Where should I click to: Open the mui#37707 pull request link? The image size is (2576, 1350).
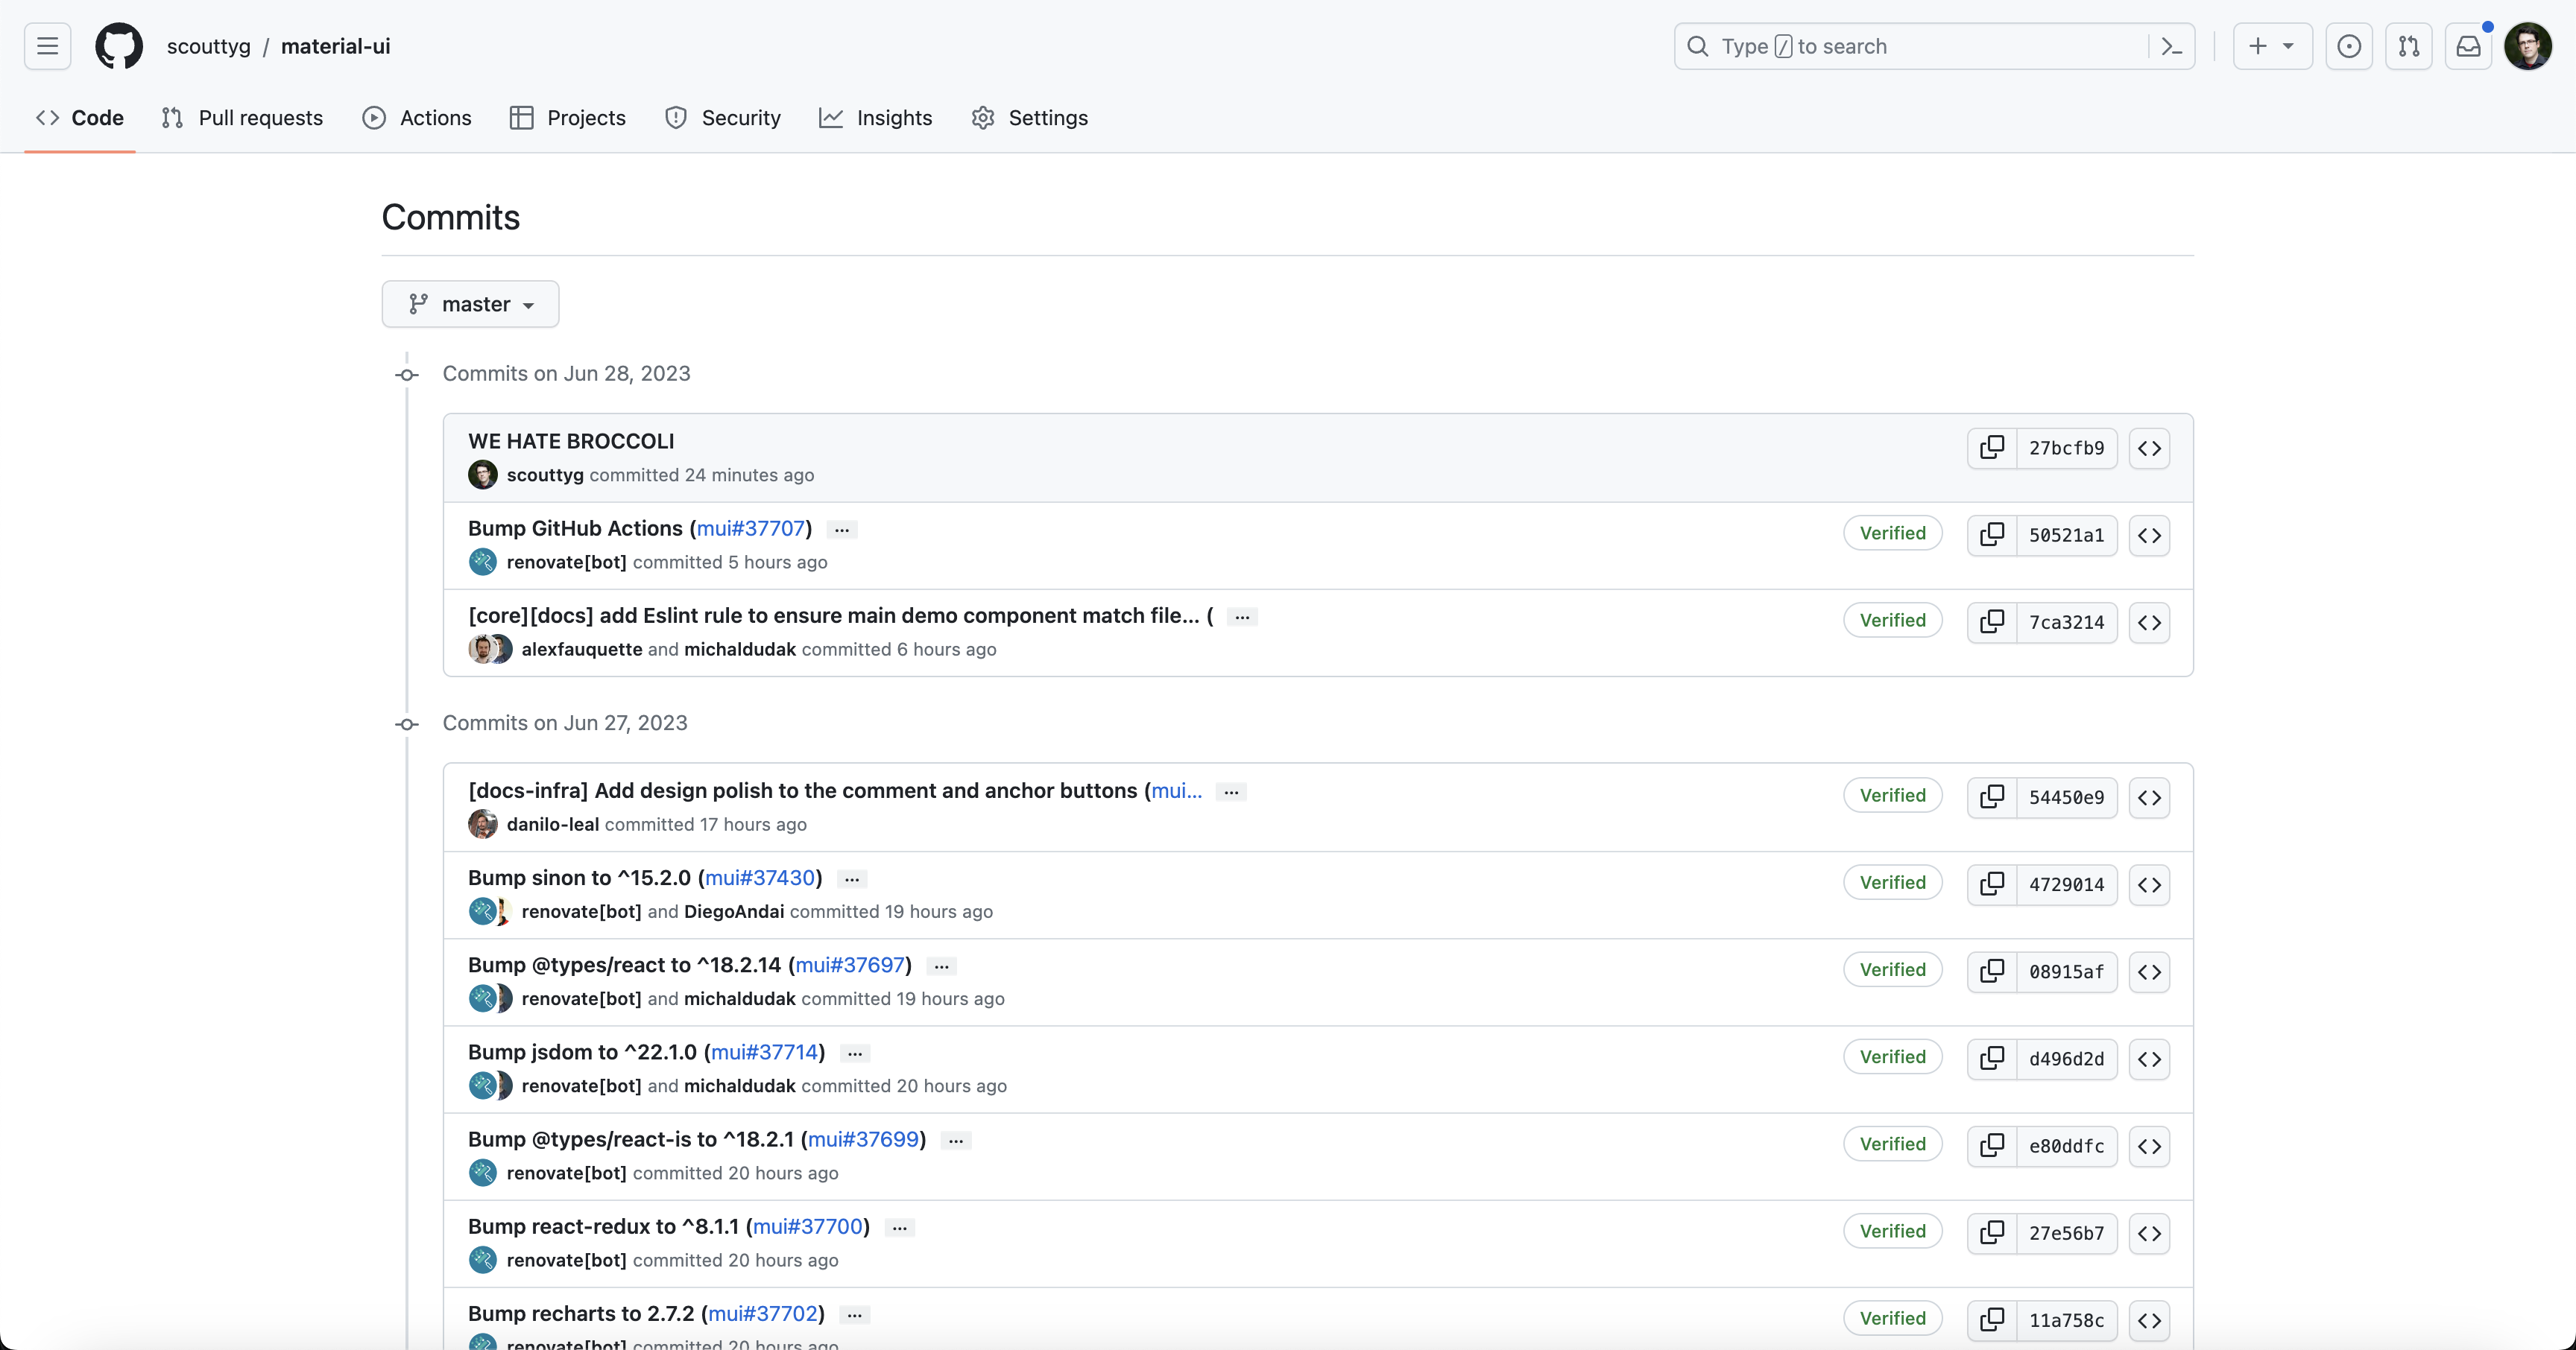(x=751, y=527)
